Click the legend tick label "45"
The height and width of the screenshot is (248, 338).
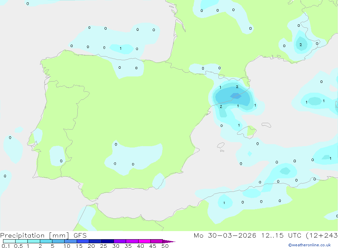click(x=153, y=246)
